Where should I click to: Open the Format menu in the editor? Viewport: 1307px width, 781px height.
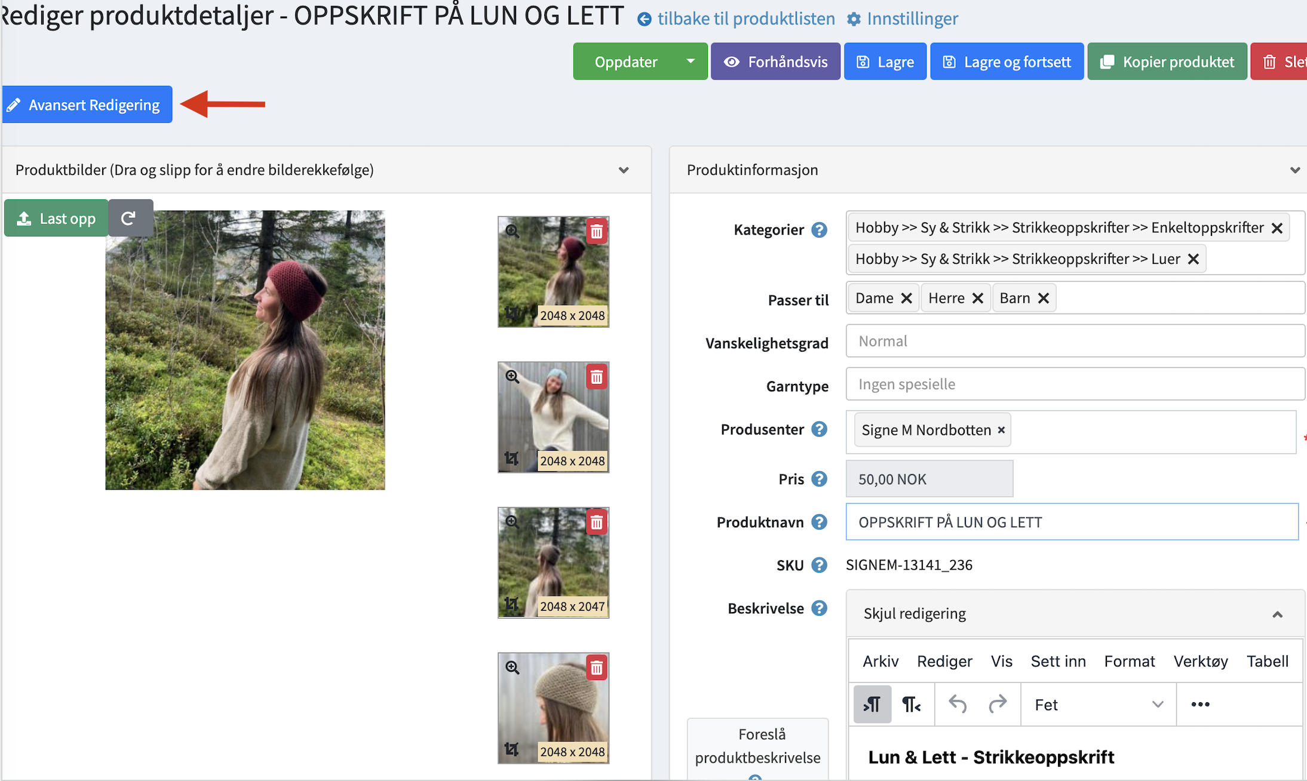(1129, 662)
